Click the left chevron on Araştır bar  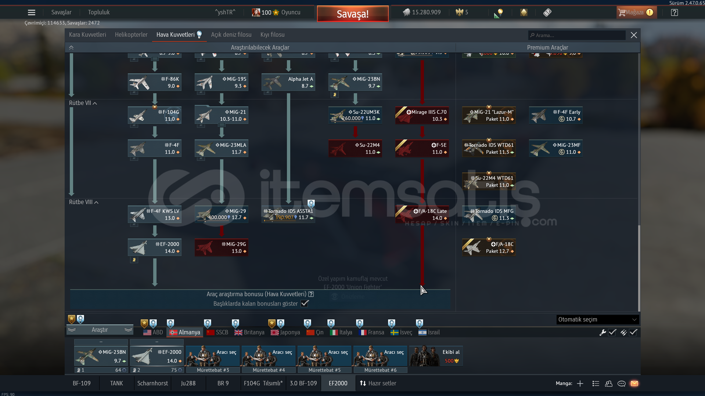(72, 330)
